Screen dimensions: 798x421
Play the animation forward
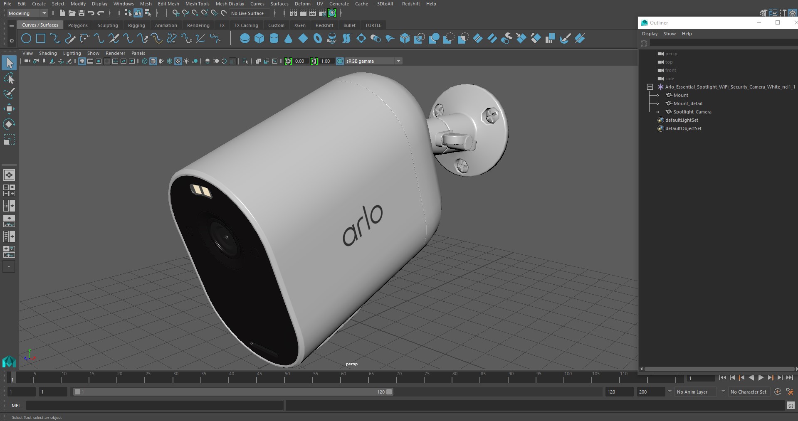pyautogui.click(x=761, y=378)
